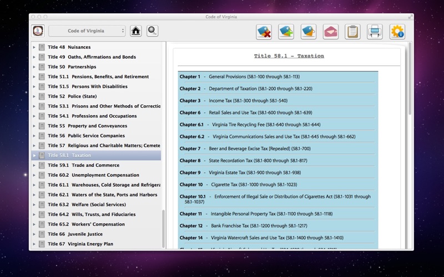The height and width of the screenshot is (277, 444).
Task: Open Chapter 10 Cigarette Tax
Action: (x=239, y=184)
